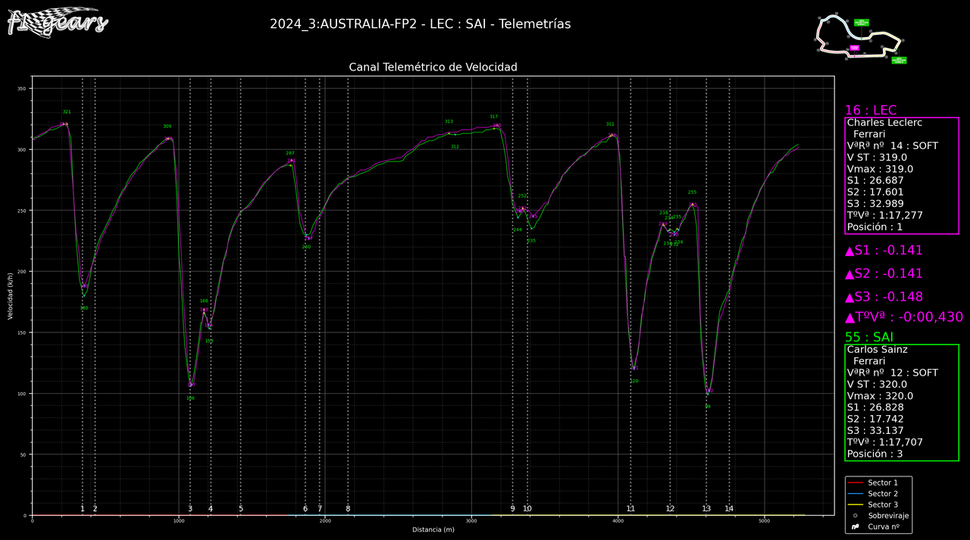The image size is (970, 540).
Task: Click the 'Sobreviraje' circle legend marker
Action: click(x=856, y=515)
